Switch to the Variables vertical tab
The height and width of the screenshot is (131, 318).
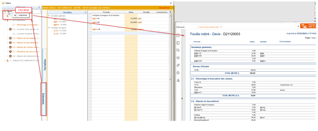tap(44, 65)
